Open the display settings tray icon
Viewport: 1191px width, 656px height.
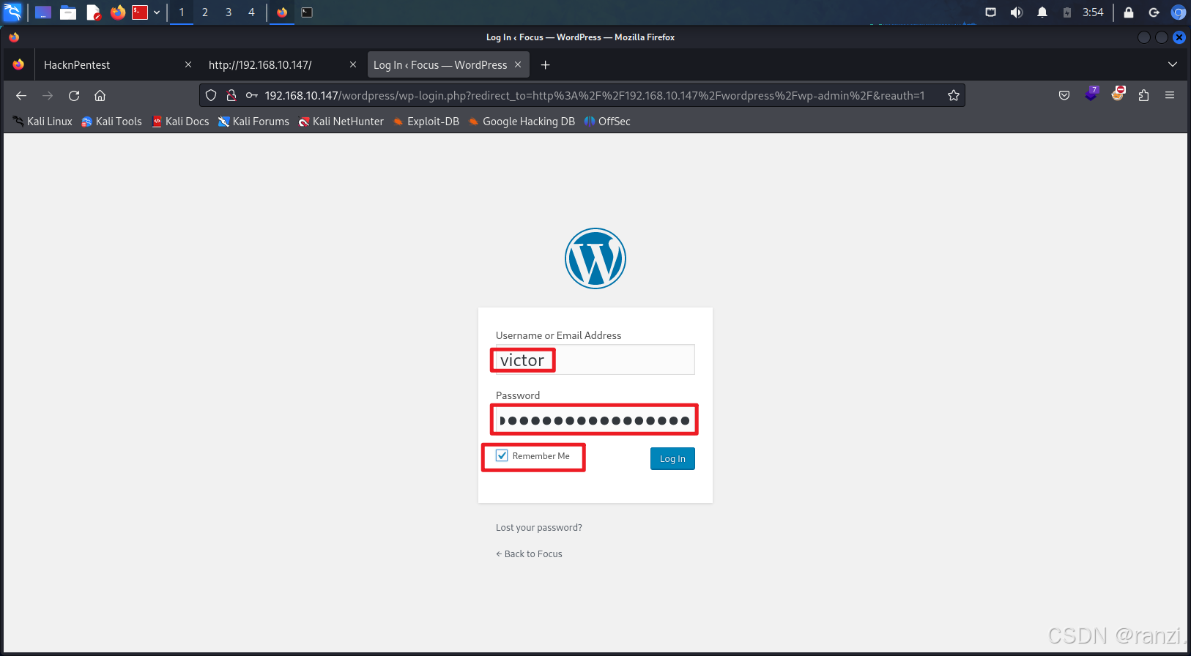point(990,12)
